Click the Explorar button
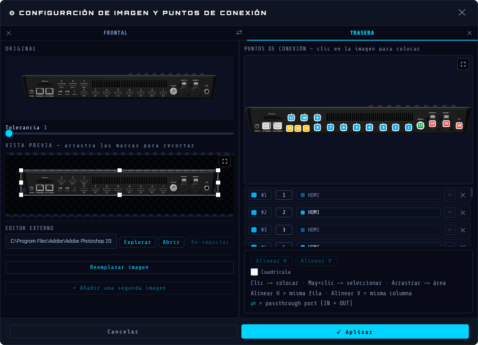478x345 pixels. pos(138,242)
